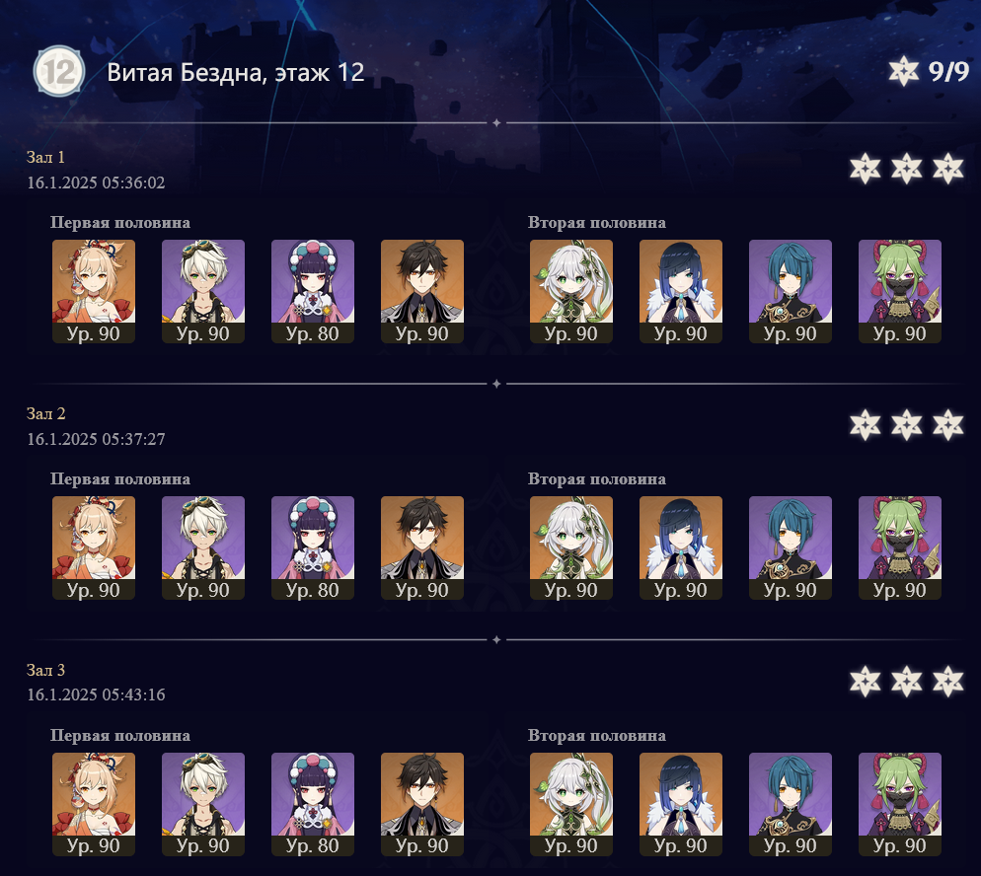Select Nahida portrait in Зал 3

571,804
